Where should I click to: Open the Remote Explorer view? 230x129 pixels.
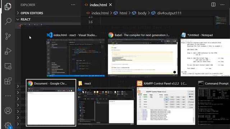8,66
